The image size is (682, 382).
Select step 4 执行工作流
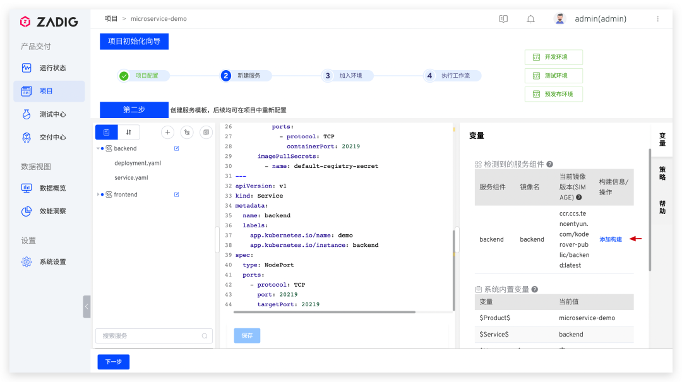(x=452, y=76)
